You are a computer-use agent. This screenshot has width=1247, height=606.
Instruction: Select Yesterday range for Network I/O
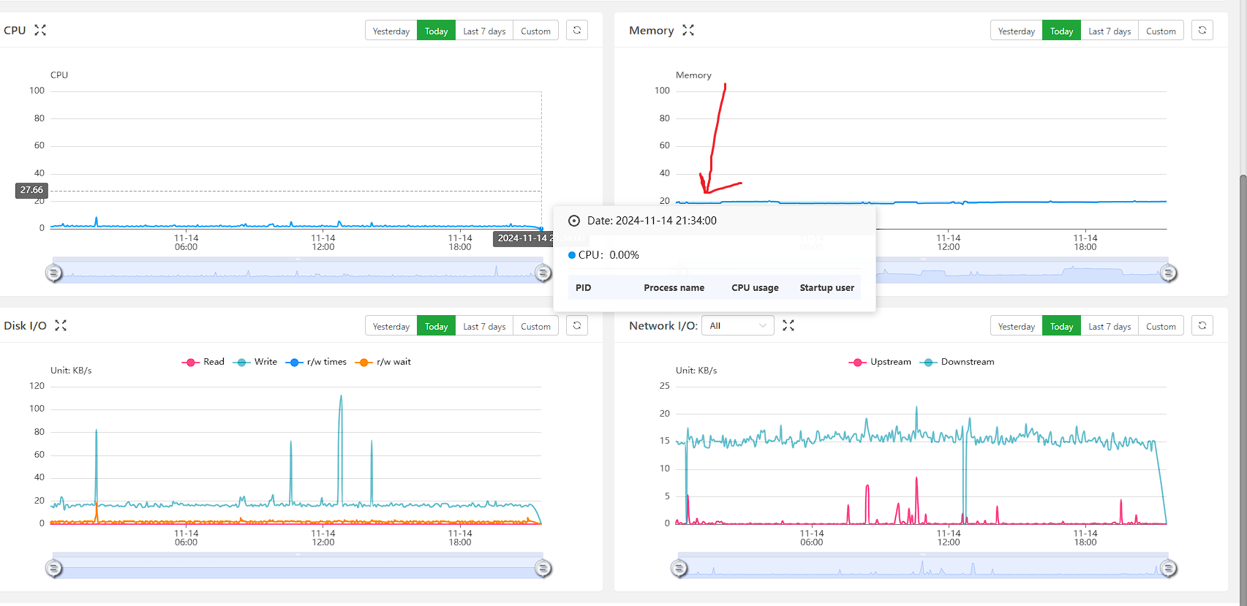click(x=1016, y=326)
